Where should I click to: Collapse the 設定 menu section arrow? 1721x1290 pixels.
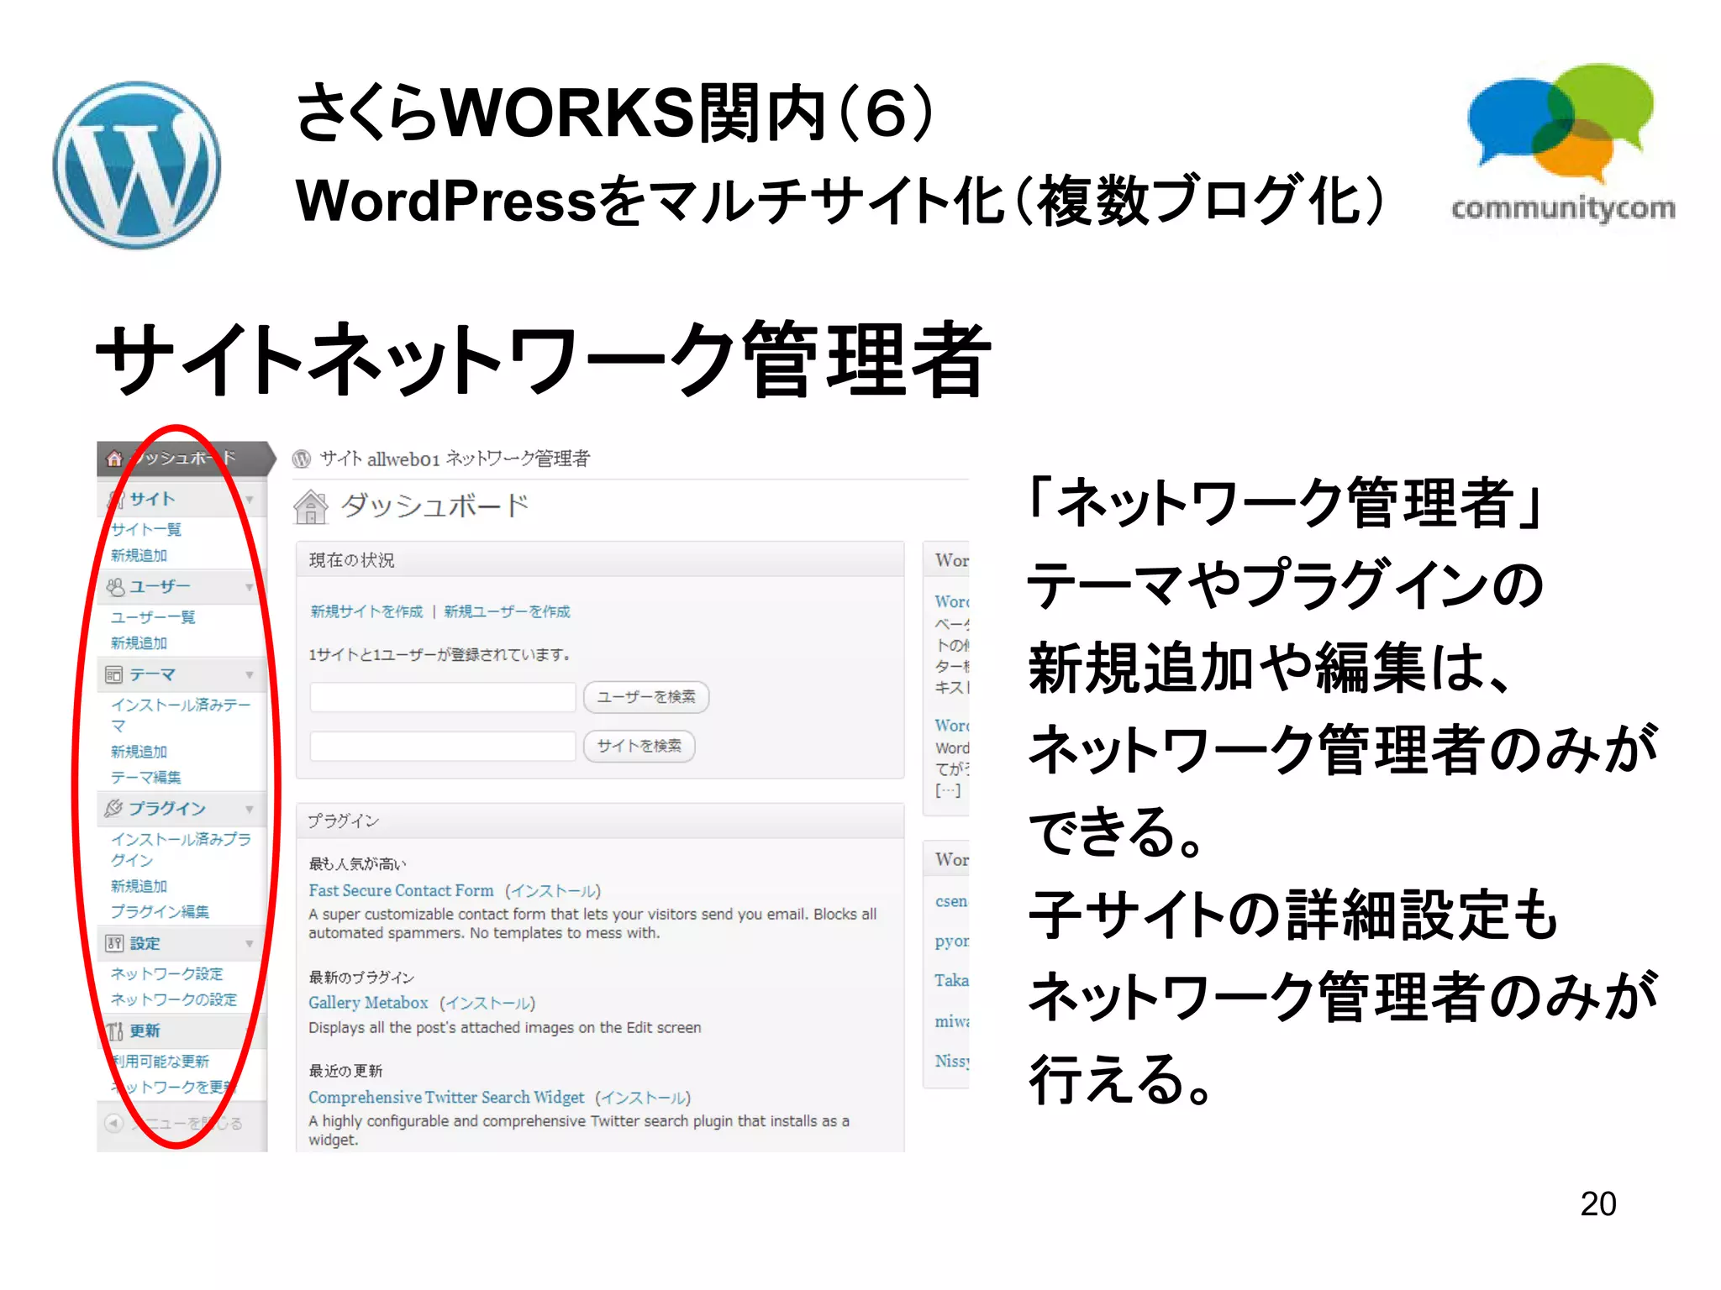coord(250,943)
